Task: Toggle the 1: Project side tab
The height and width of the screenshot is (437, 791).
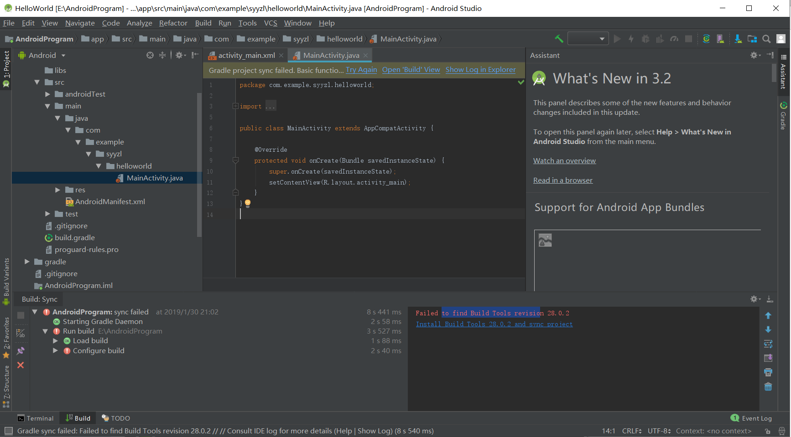Action: [6, 69]
